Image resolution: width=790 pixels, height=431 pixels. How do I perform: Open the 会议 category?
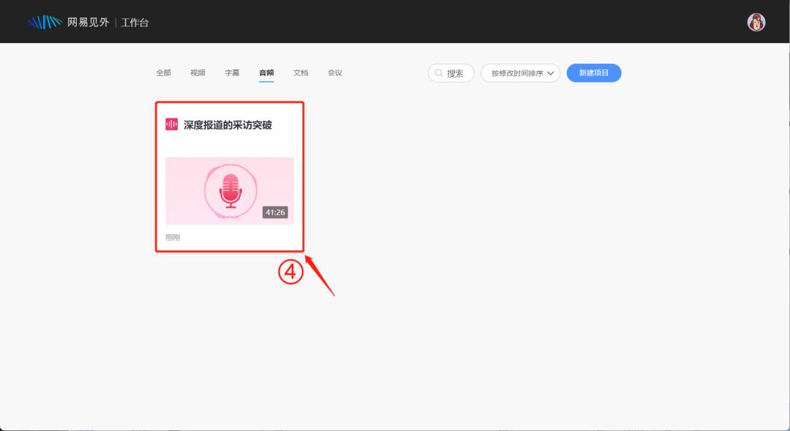(335, 72)
